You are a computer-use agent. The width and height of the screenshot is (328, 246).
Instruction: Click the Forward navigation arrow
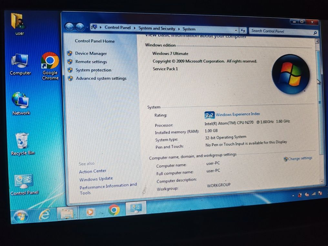80,27
